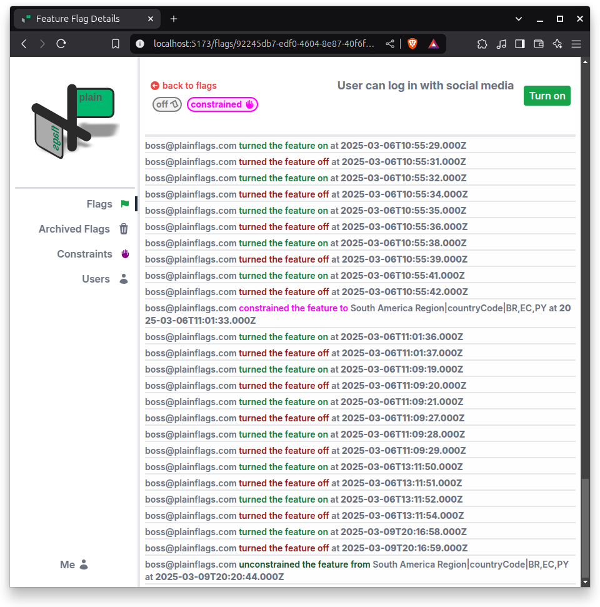Reload the page with the refresh button

[x=61, y=44]
